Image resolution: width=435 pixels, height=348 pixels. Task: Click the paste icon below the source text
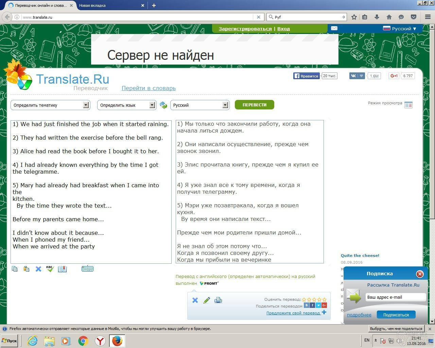tap(27, 269)
